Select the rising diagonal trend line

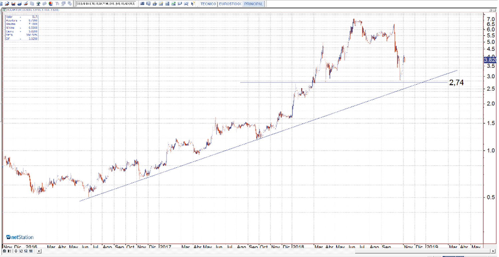(x=268, y=135)
